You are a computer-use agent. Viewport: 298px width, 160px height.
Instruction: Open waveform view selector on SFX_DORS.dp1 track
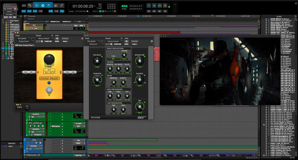click(x=36, y=129)
